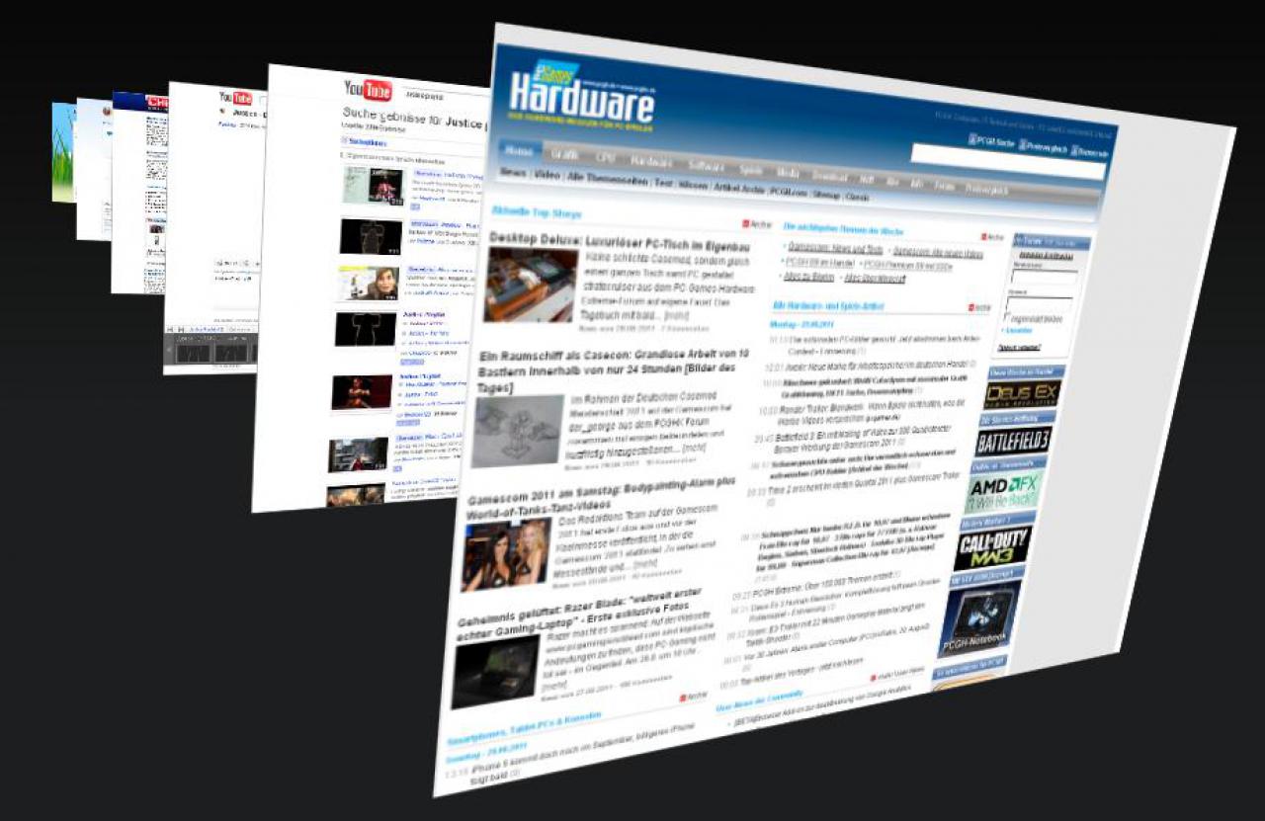Switch to the green grass page tab
Image resolution: width=1265 pixels, height=821 pixels.
coord(63,152)
